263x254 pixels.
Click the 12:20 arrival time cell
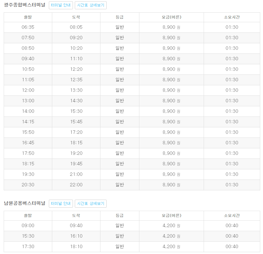point(76,69)
